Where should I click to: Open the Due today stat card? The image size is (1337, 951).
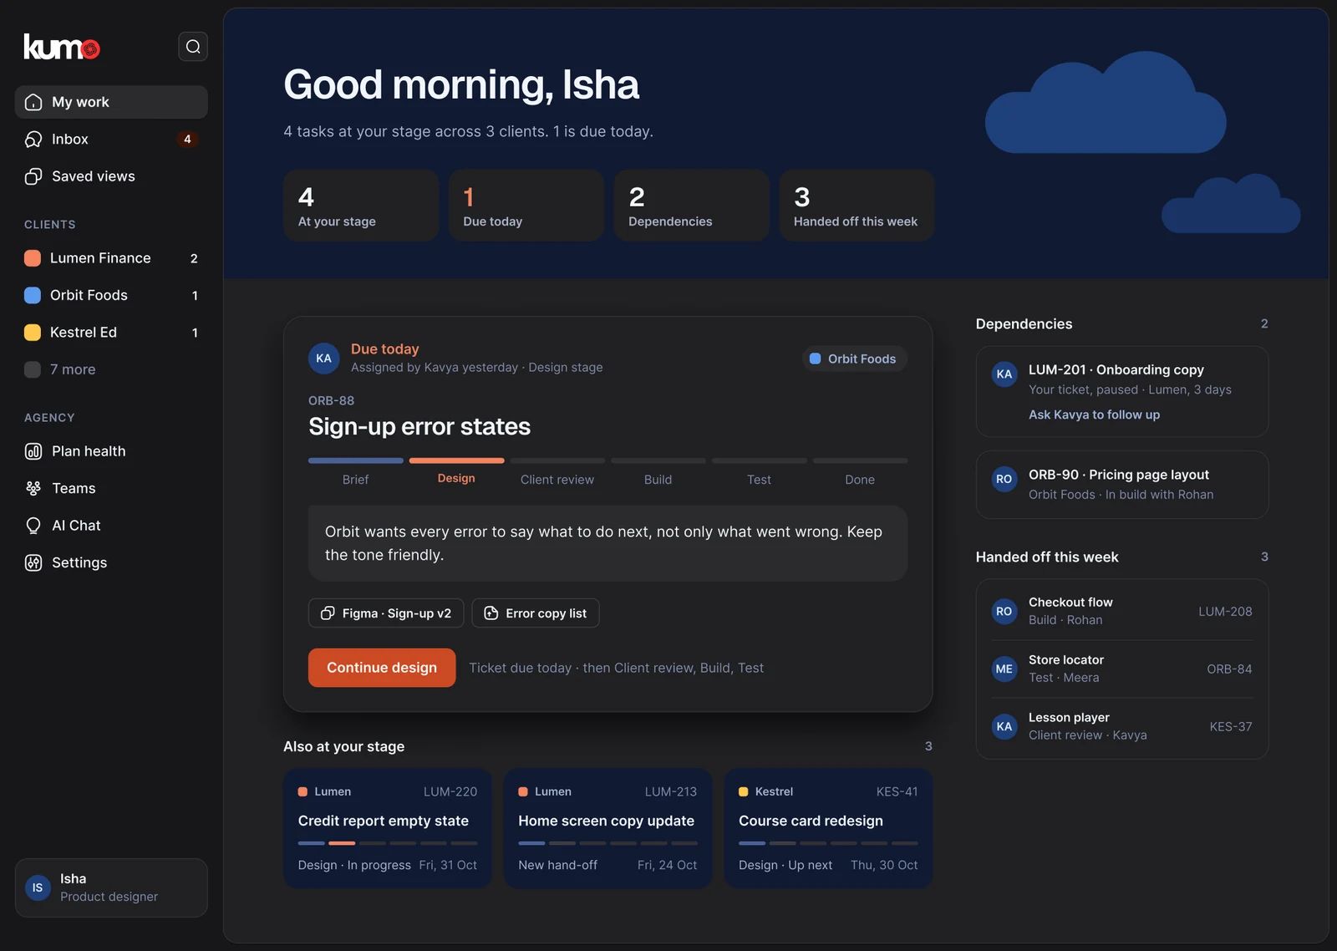(526, 206)
